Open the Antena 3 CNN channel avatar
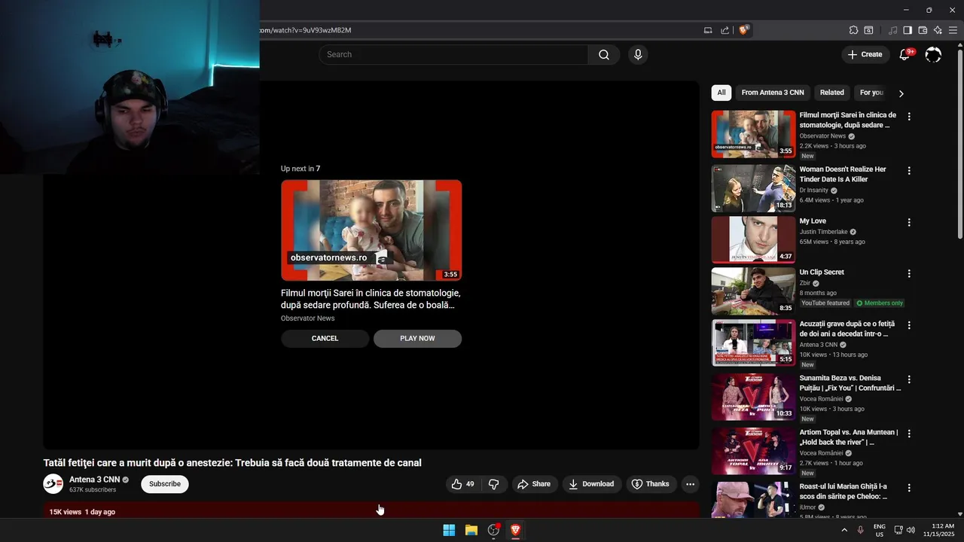This screenshot has height=542, width=964. click(x=53, y=484)
